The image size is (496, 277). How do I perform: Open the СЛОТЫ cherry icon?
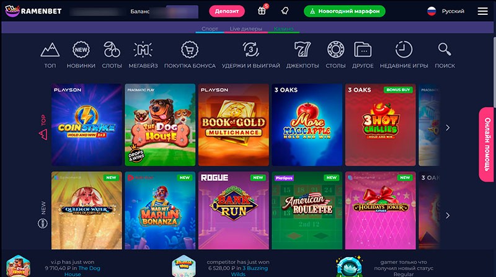tap(112, 50)
